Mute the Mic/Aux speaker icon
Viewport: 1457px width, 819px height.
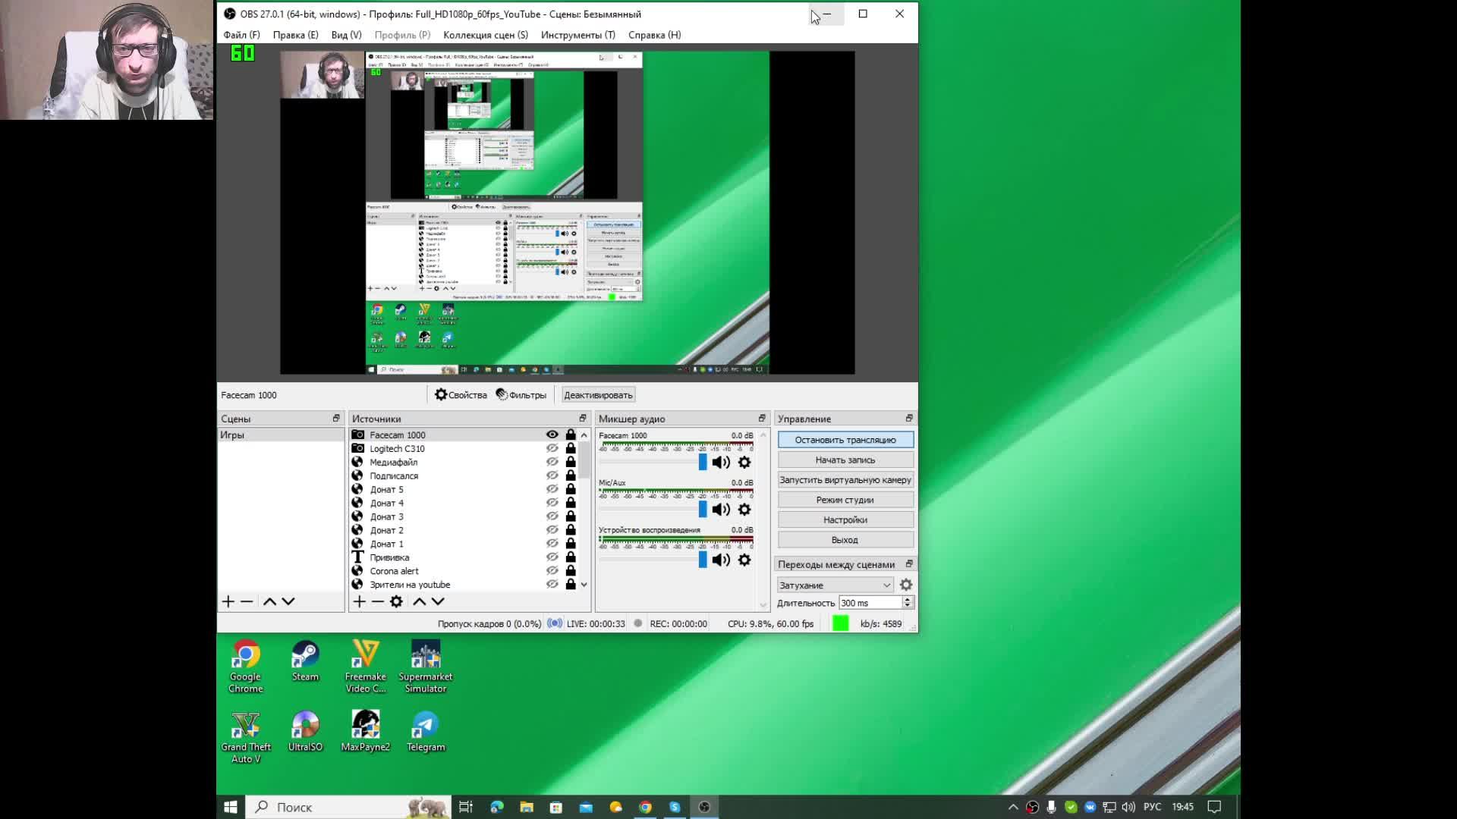click(721, 510)
